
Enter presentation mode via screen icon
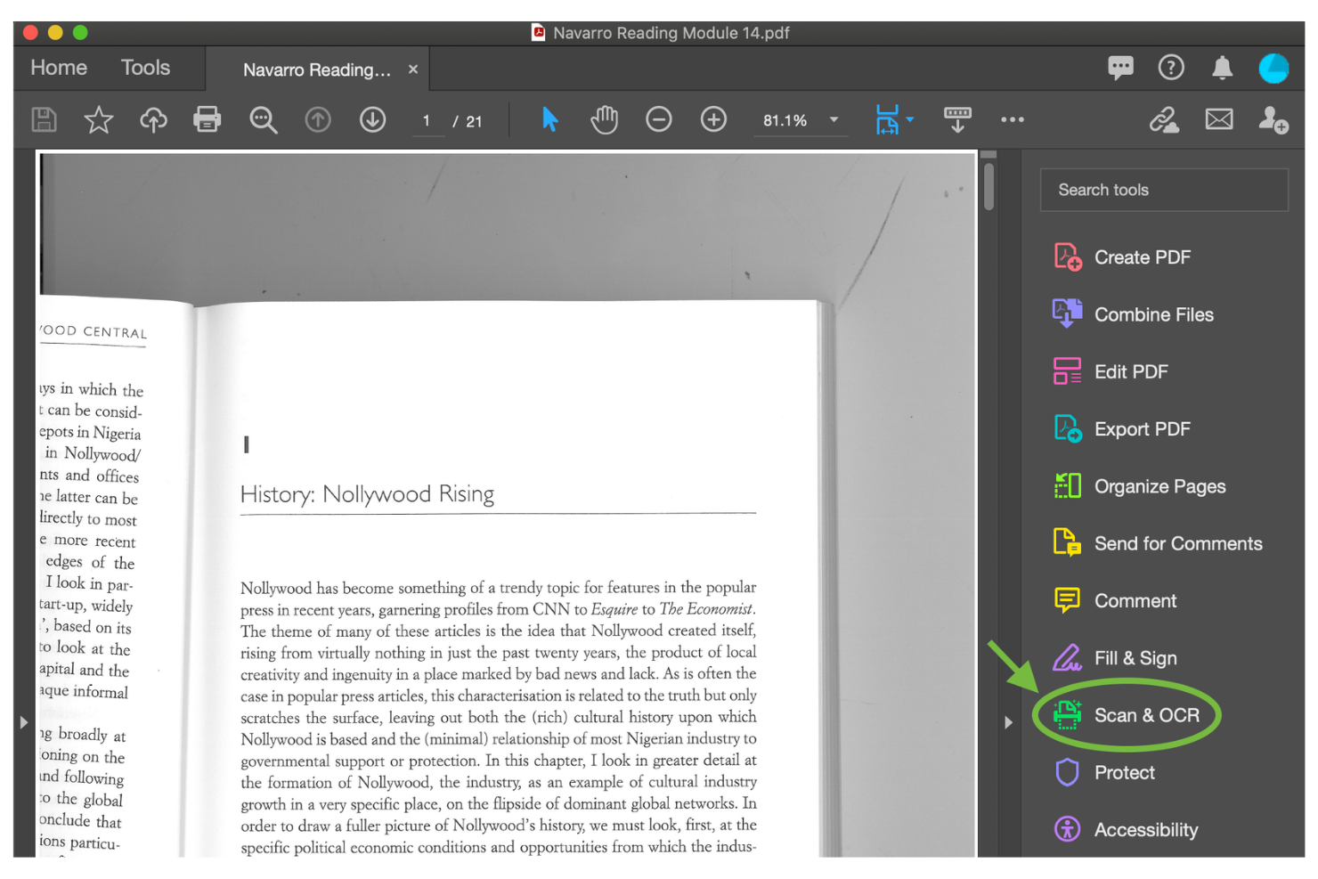957,118
